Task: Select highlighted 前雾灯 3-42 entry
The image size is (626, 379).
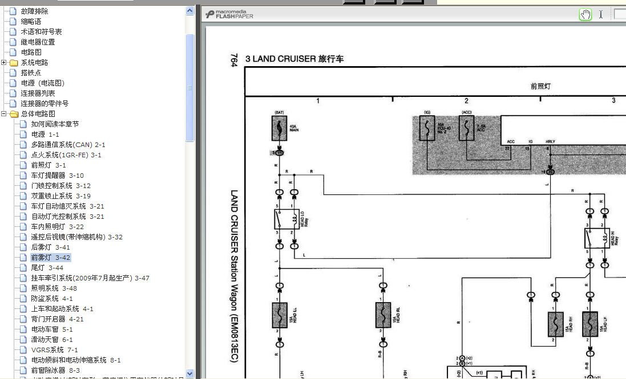Action: point(51,258)
